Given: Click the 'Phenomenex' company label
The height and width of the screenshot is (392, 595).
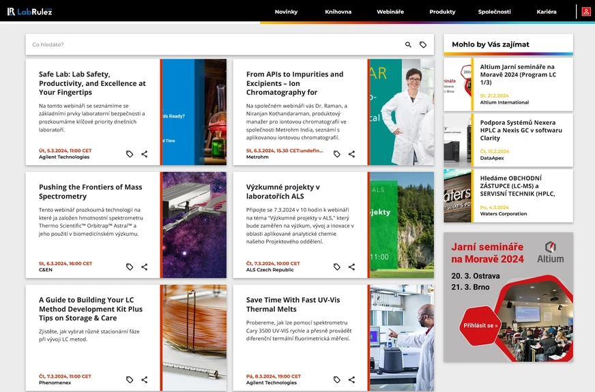Looking at the screenshot, I should 55,382.
